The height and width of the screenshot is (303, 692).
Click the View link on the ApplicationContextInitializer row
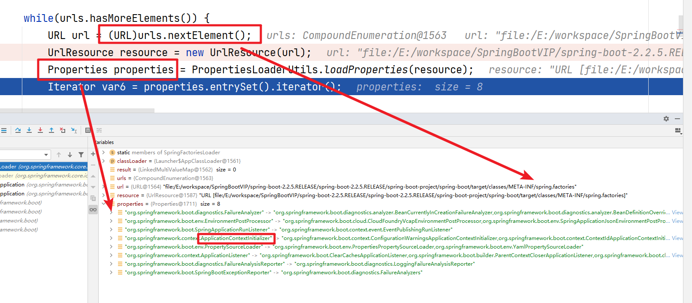[x=677, y=238]
